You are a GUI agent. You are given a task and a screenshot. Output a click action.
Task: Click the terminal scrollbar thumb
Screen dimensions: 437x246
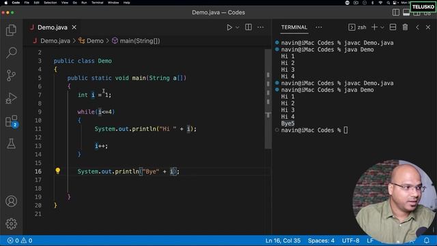434,230
